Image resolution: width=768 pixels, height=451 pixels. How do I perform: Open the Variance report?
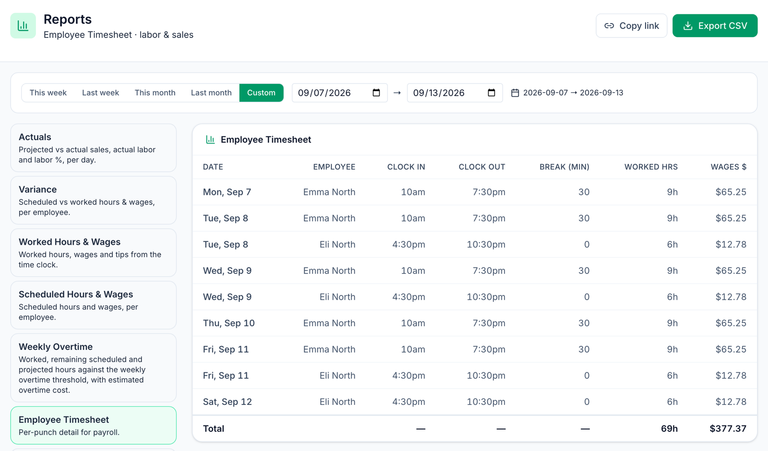click(94, 200)
